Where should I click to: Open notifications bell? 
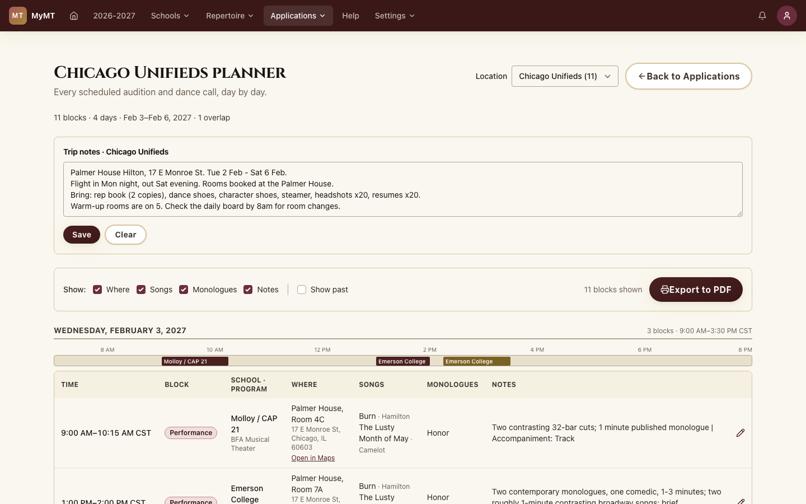762,16
